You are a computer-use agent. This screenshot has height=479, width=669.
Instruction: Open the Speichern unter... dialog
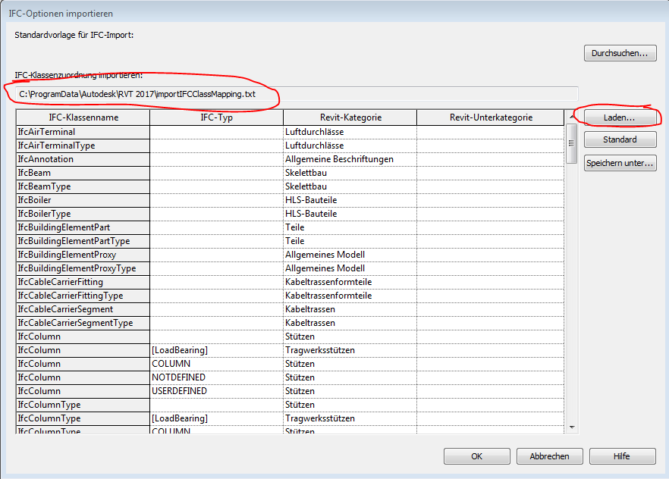620,163
